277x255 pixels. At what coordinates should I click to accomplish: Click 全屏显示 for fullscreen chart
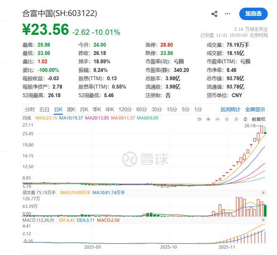pyautogui.click(x=255, y=109)
